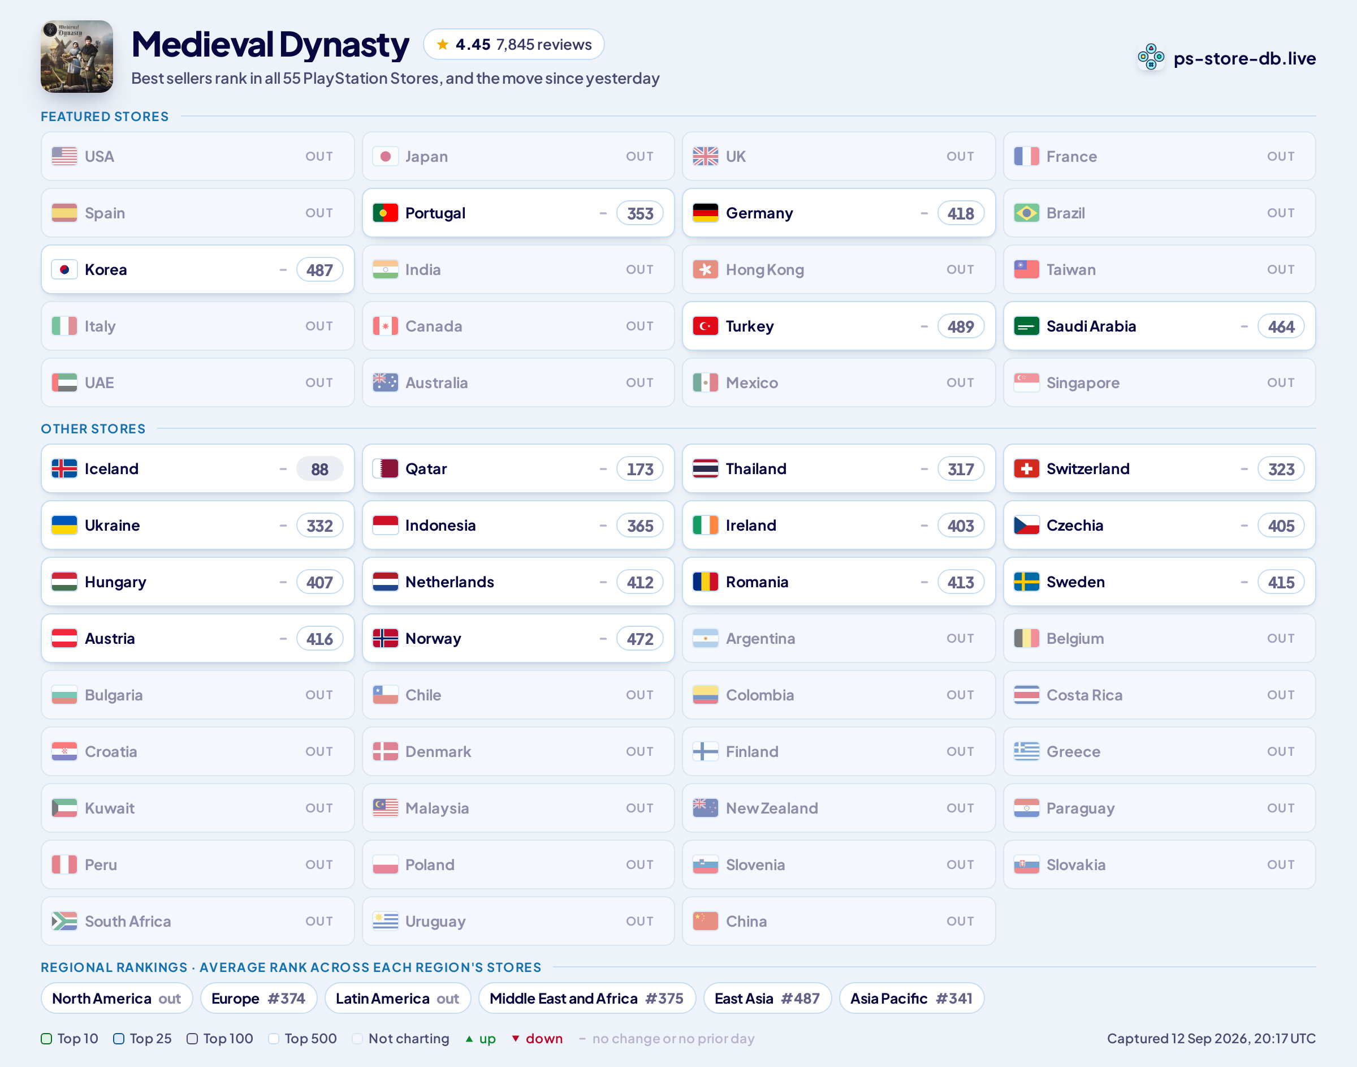Open the Medieval Dynasty cover thumbnail
Viewport: 1357px width, 1067px height.
click(77, 56)
